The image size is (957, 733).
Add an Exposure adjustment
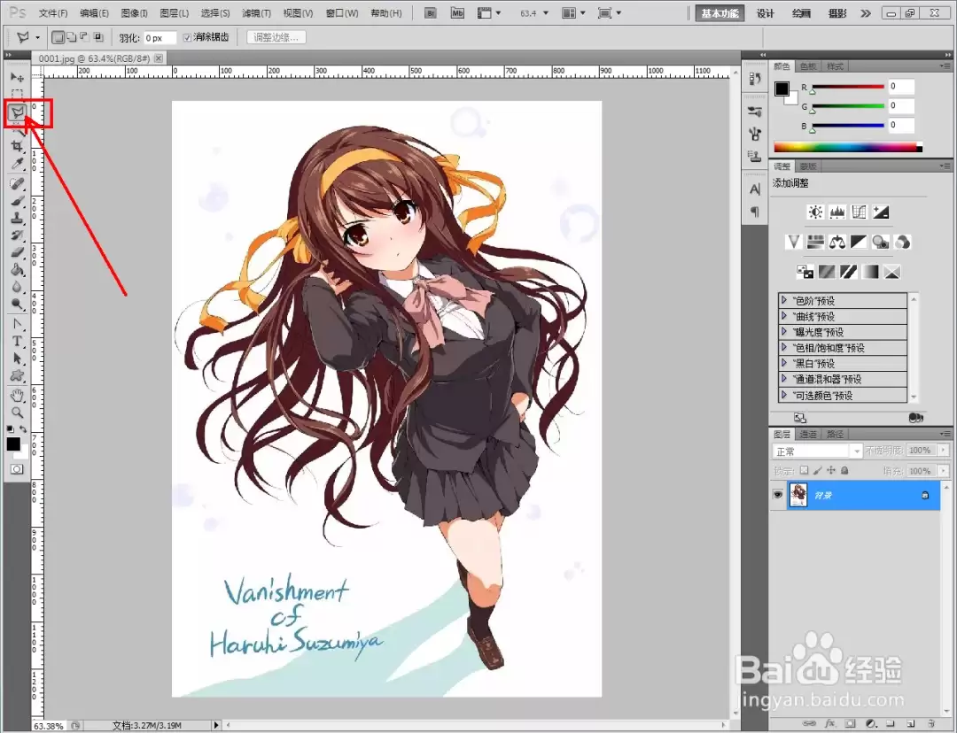(x=880, y=212)
